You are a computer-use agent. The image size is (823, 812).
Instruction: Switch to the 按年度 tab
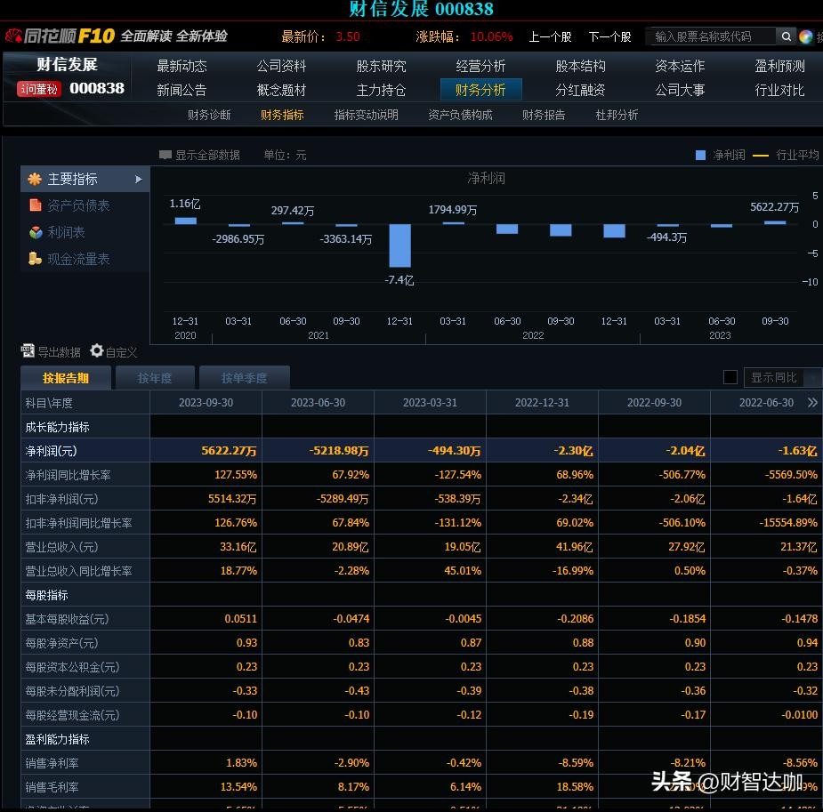coord(154,378)
